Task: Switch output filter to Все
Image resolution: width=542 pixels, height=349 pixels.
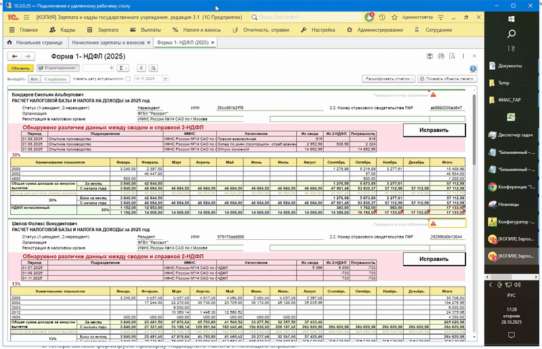Action: point(35,79)
